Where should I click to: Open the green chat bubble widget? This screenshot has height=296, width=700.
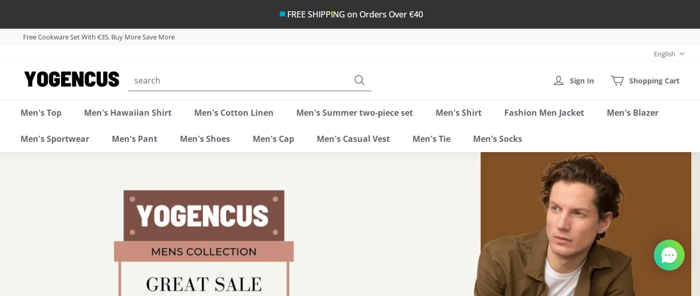click(669, 255)
